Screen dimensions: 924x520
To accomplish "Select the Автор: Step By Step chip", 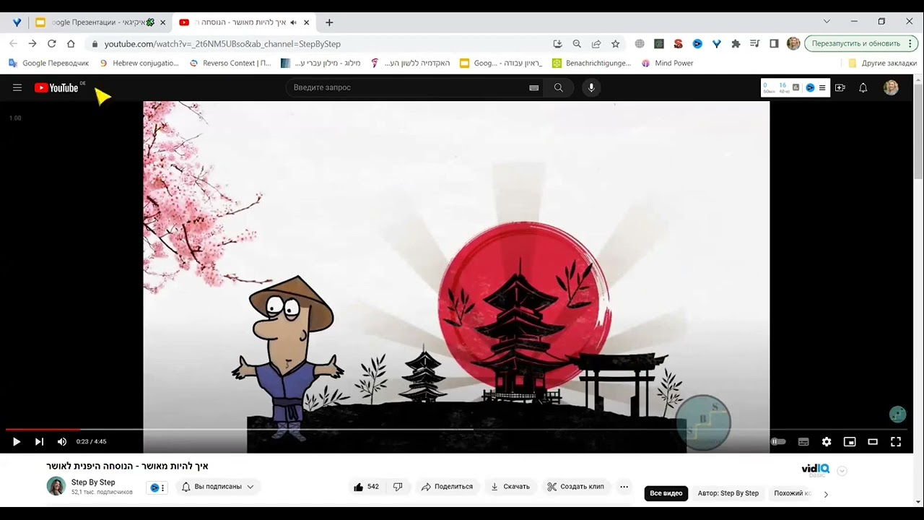I will pyautogui.click(x=728, y=493).
